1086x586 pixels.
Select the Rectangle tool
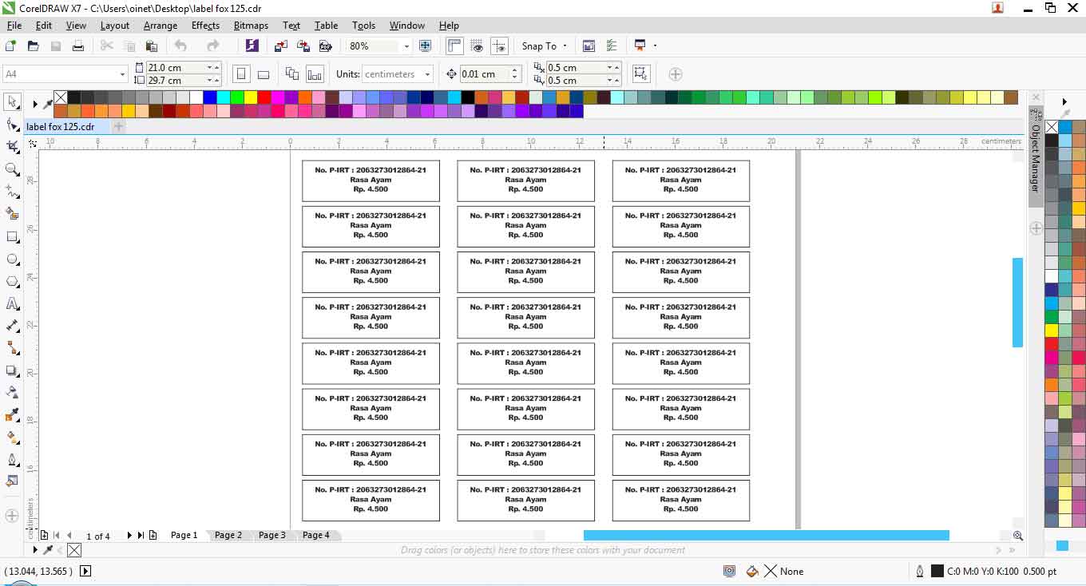click(12, 236)
